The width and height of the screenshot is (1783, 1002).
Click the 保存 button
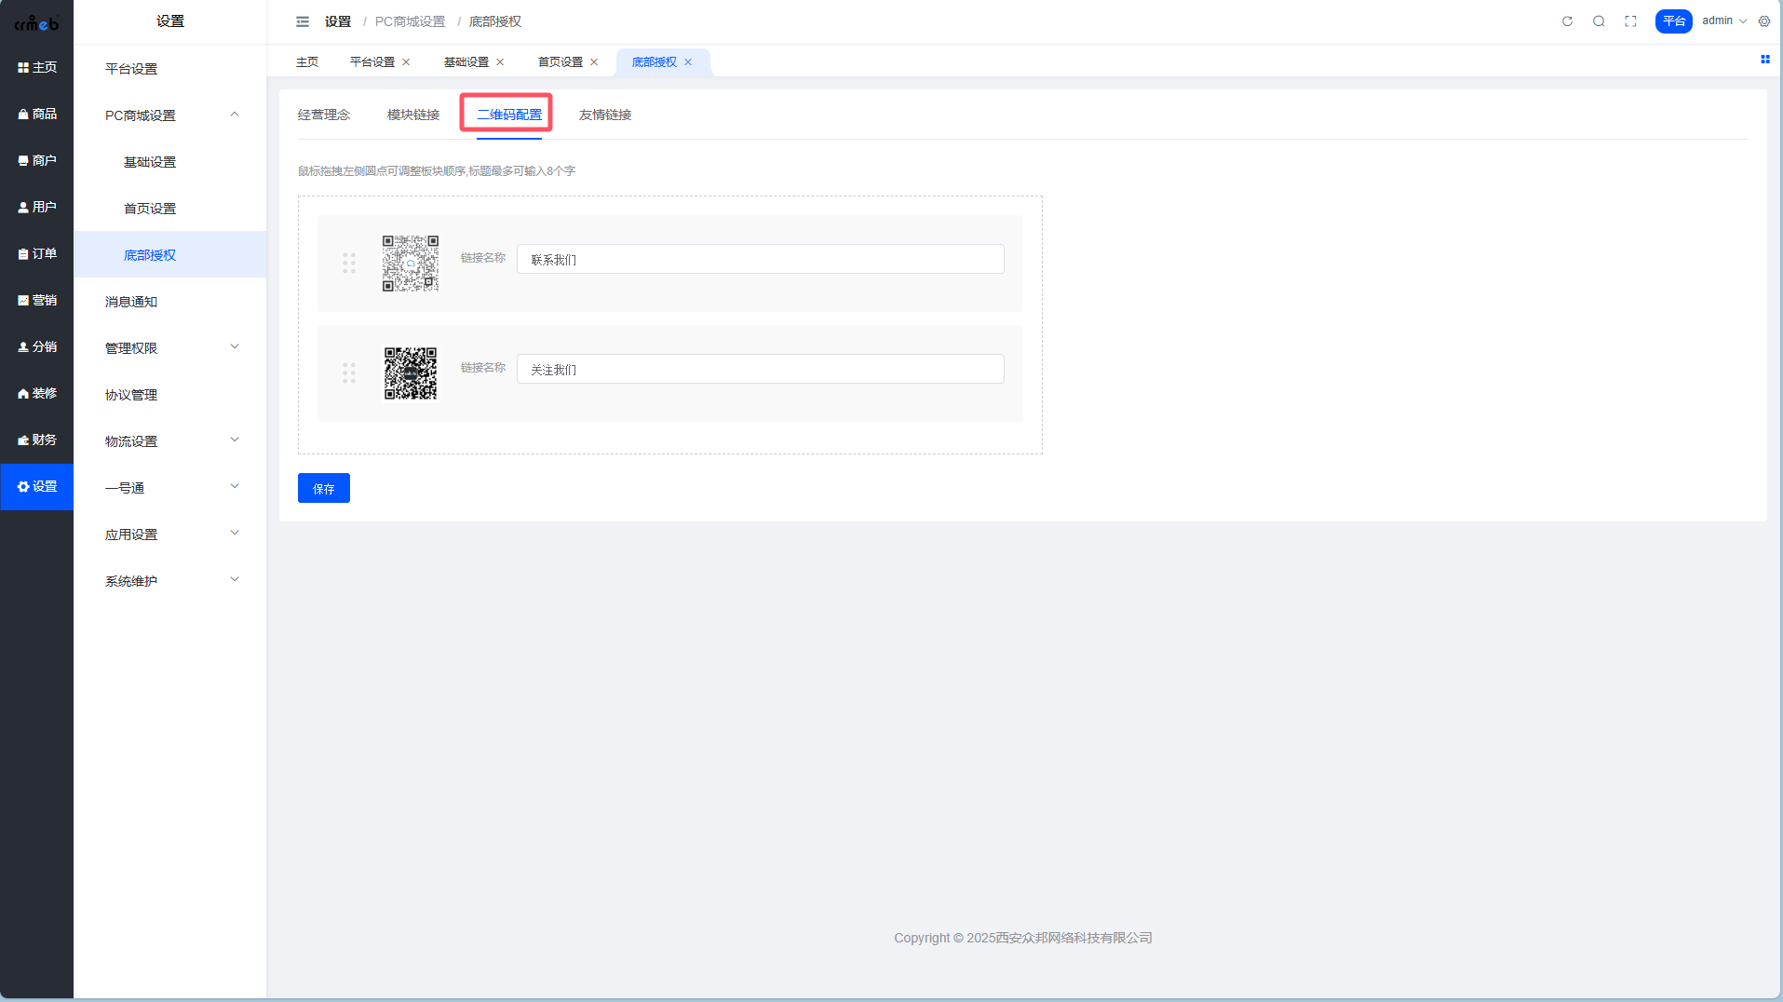(x=324, y=488)
